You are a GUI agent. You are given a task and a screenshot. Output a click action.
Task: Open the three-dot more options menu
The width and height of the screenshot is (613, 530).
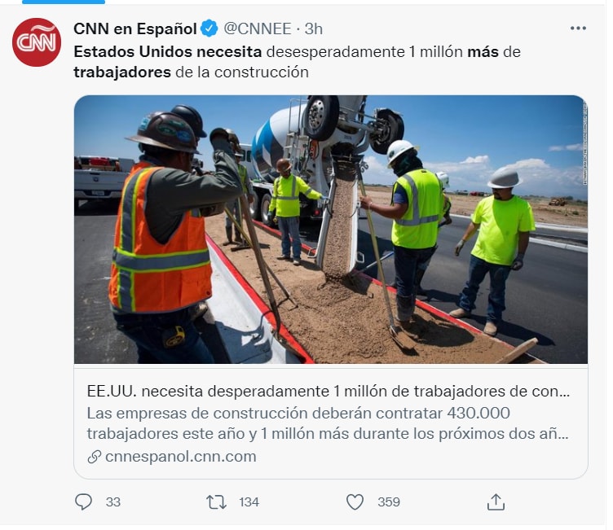578,28
